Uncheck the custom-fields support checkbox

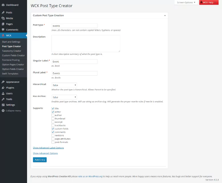53,129
